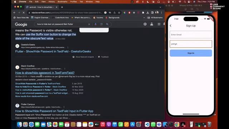Focus the Enter Email field
The width and height of the screenshot is (229, 129).
pos(191,35)
